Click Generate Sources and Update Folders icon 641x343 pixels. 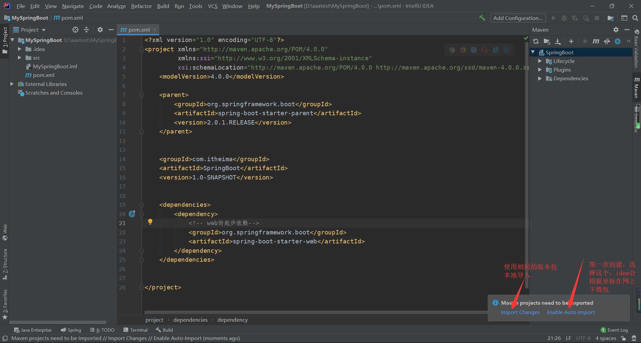pos(547,41)
